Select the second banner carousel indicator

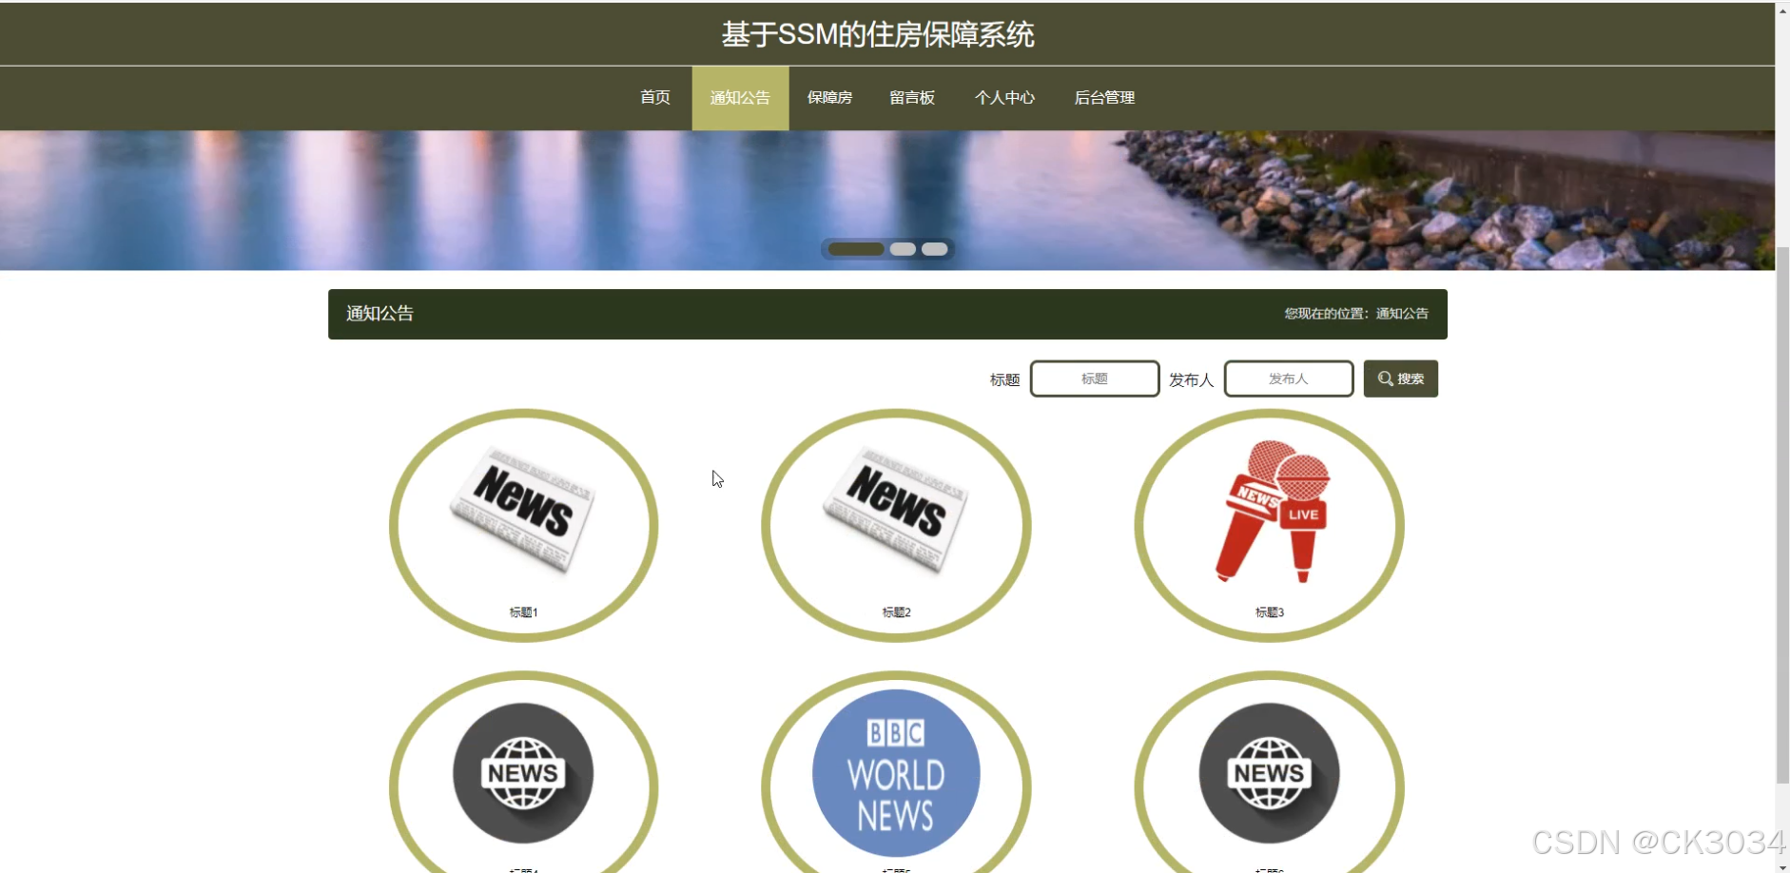coord(903,249)
